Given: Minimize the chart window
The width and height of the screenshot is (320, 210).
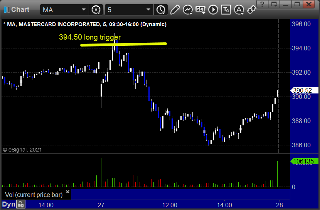Looking at the screenshot, I should coord(286,4).
